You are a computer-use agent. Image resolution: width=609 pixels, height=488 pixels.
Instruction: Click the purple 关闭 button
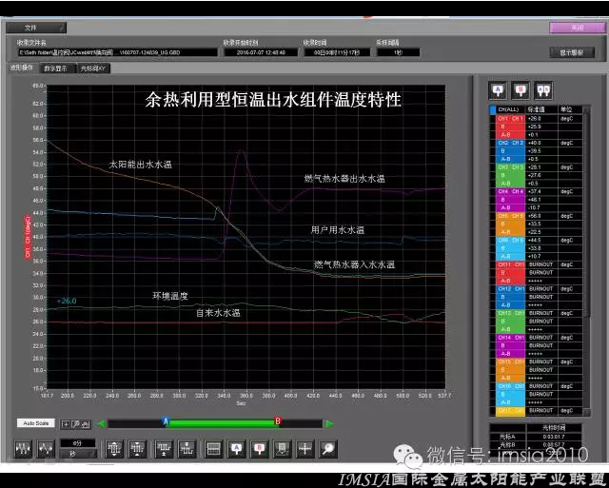[580, 28]
